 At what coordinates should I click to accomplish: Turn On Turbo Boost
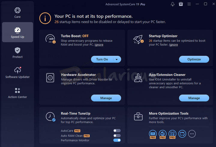[102, 59]
